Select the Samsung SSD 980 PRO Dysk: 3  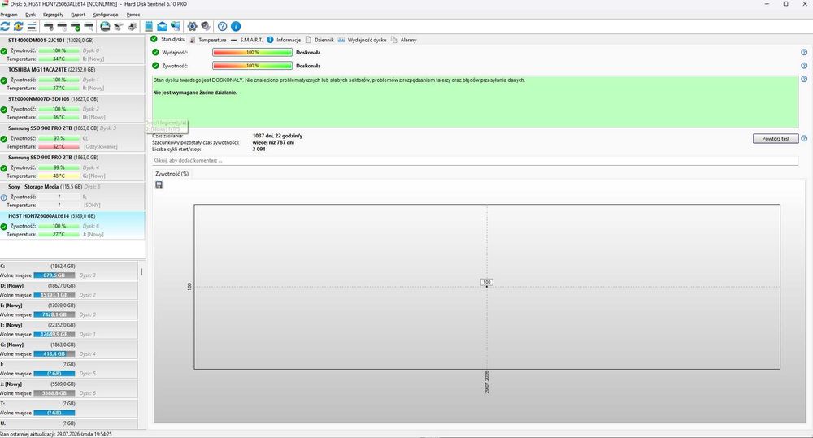(72, 137)
